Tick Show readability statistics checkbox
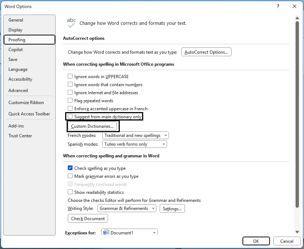This screenshot has height=249, width=304. coord(70,192)
